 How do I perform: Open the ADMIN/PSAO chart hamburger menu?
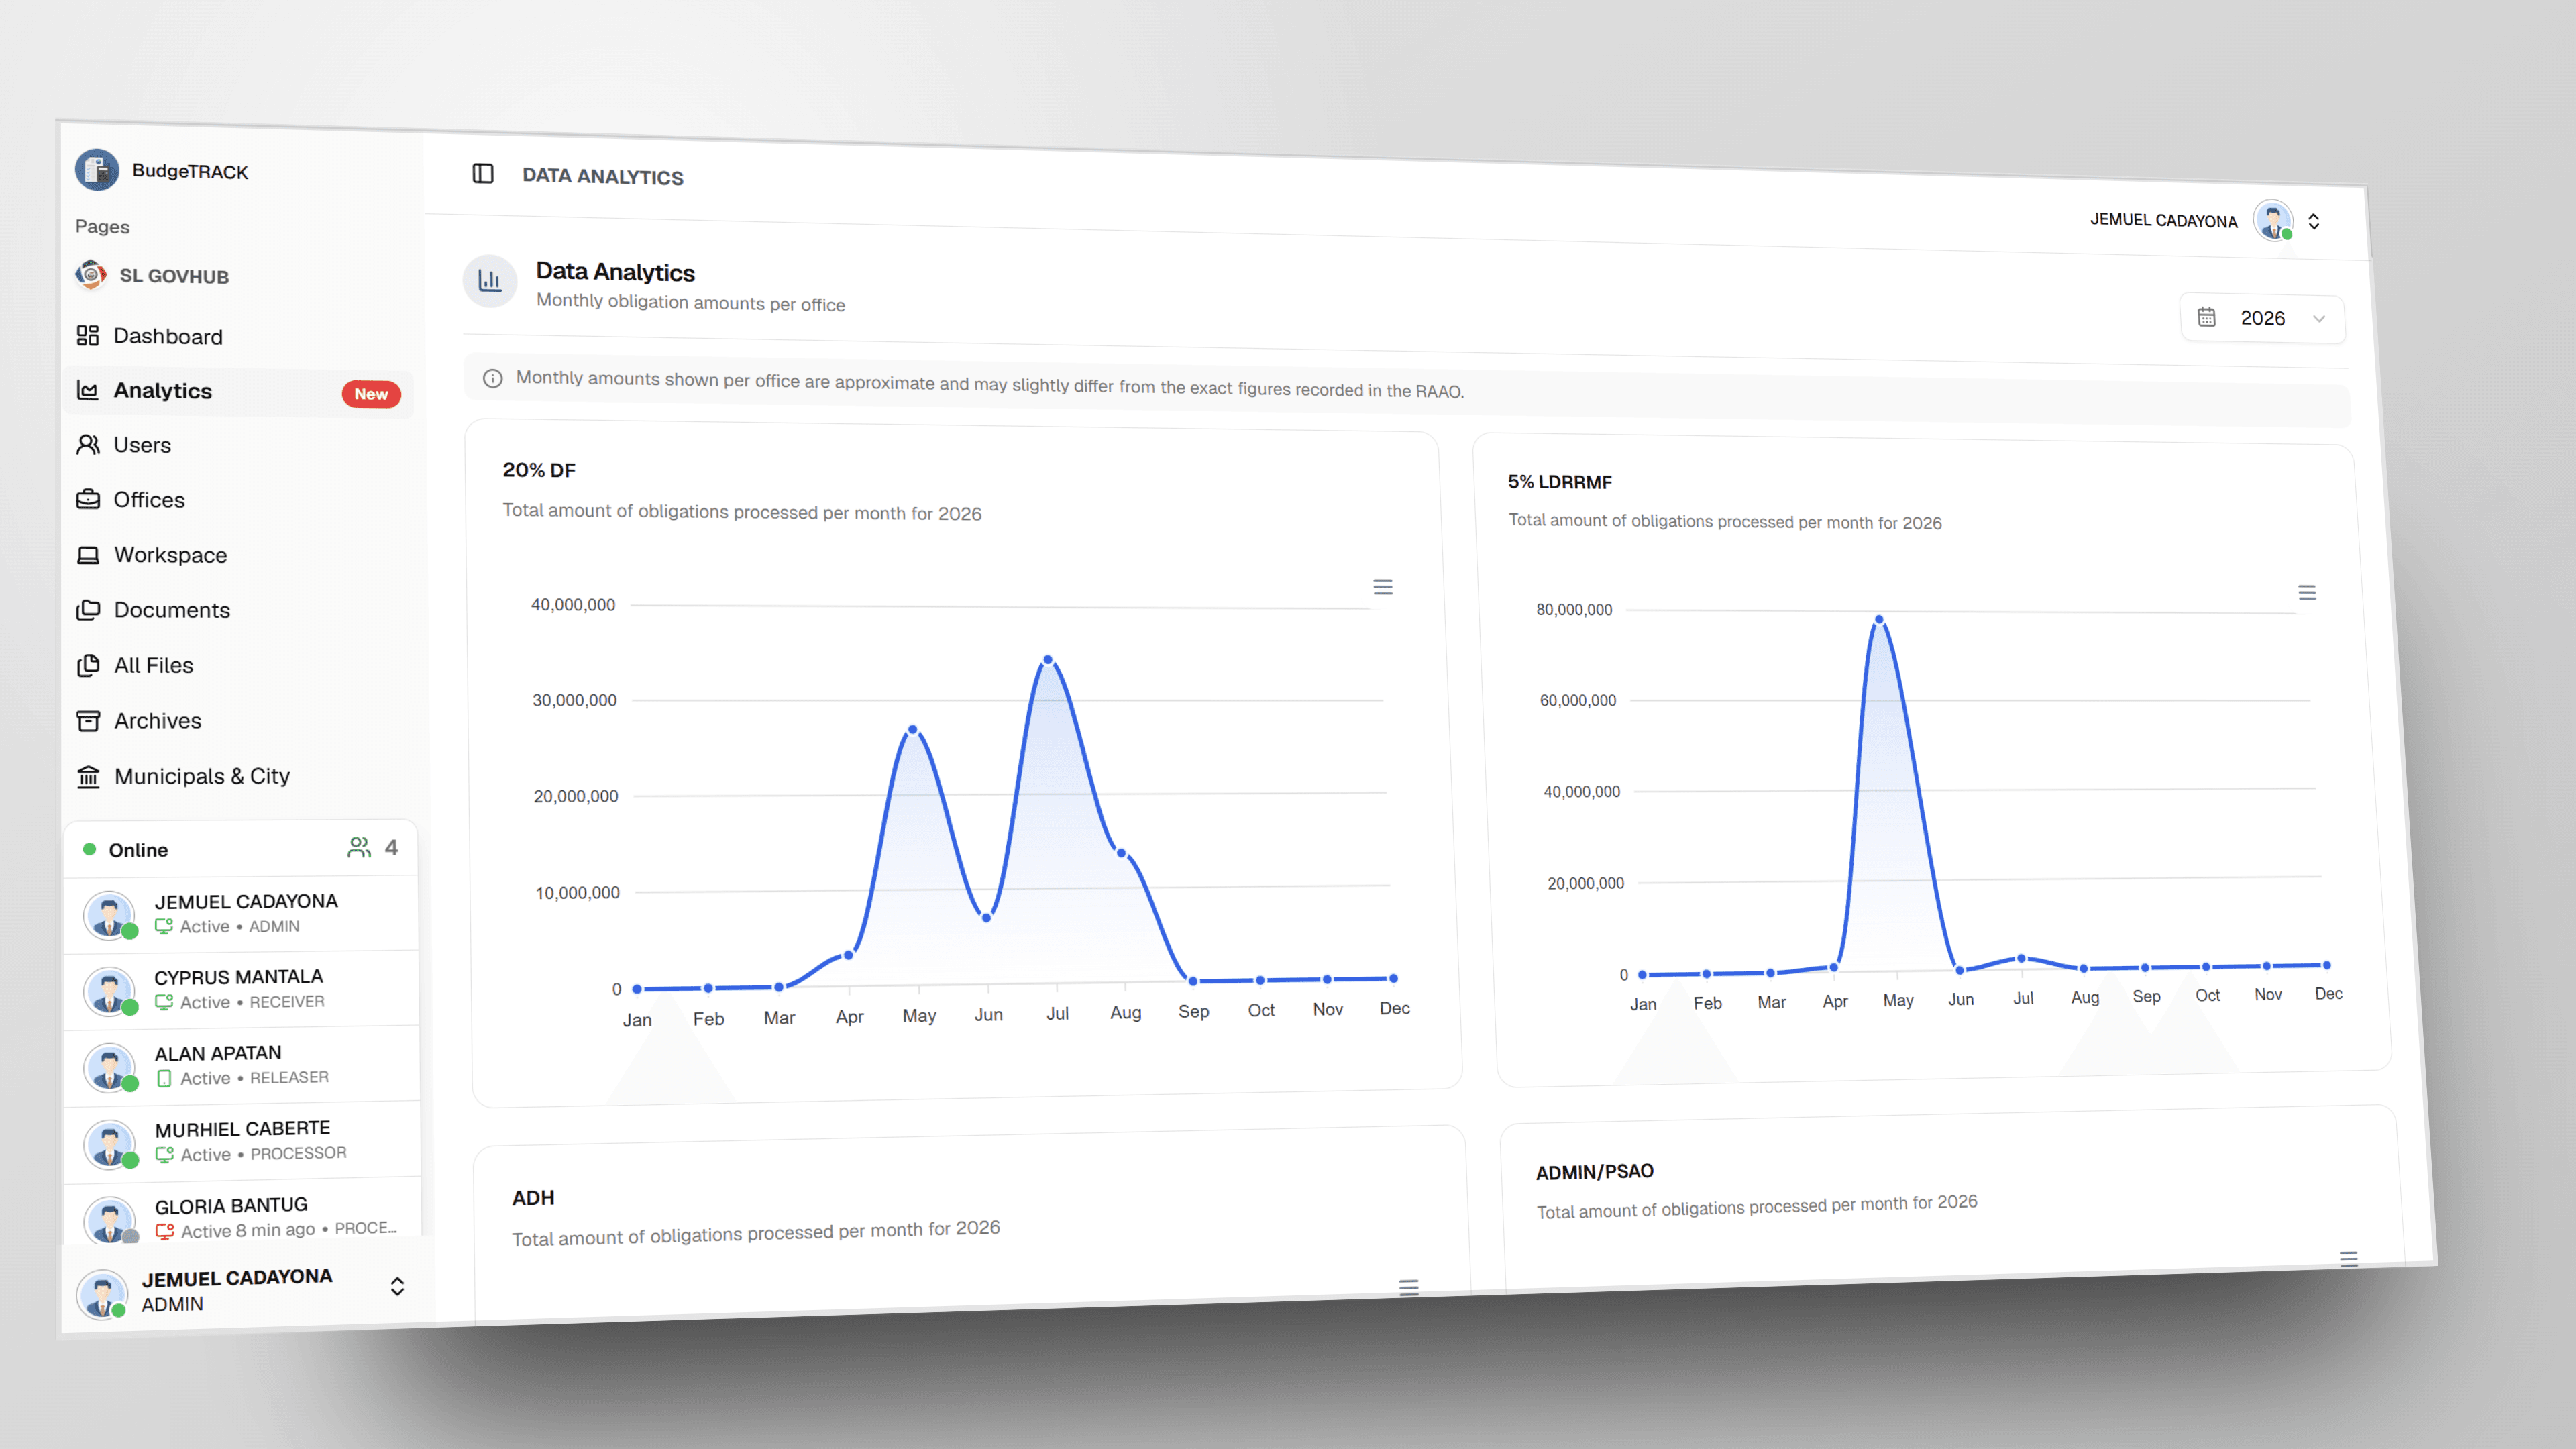pos(2349,1259)
